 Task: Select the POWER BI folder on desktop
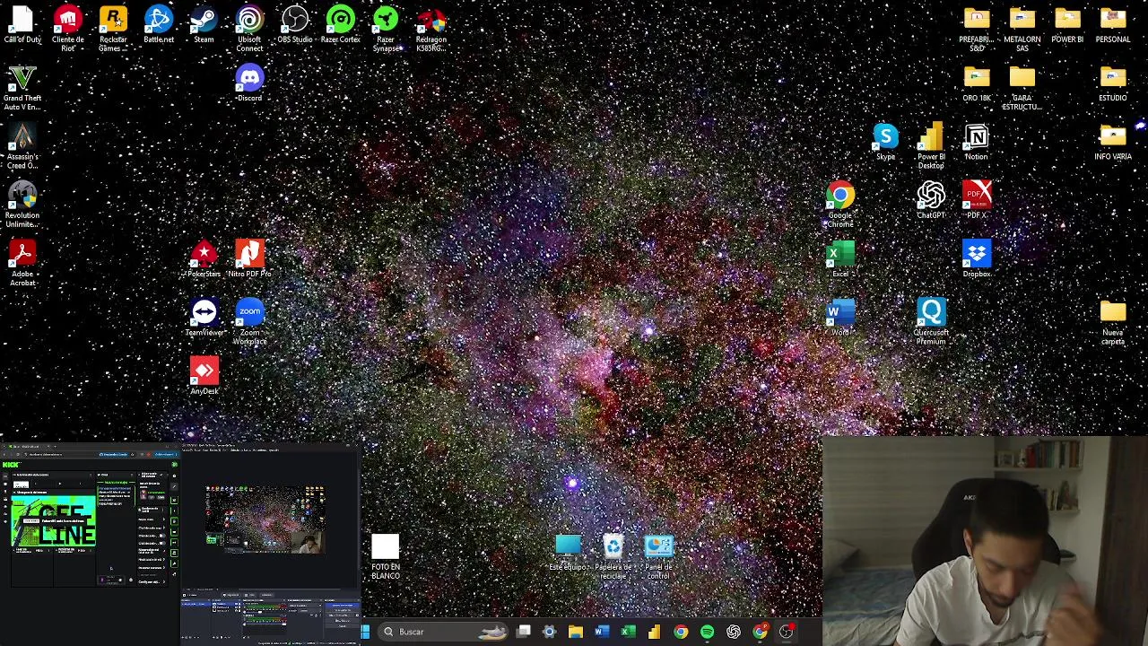coord(1067,26)
